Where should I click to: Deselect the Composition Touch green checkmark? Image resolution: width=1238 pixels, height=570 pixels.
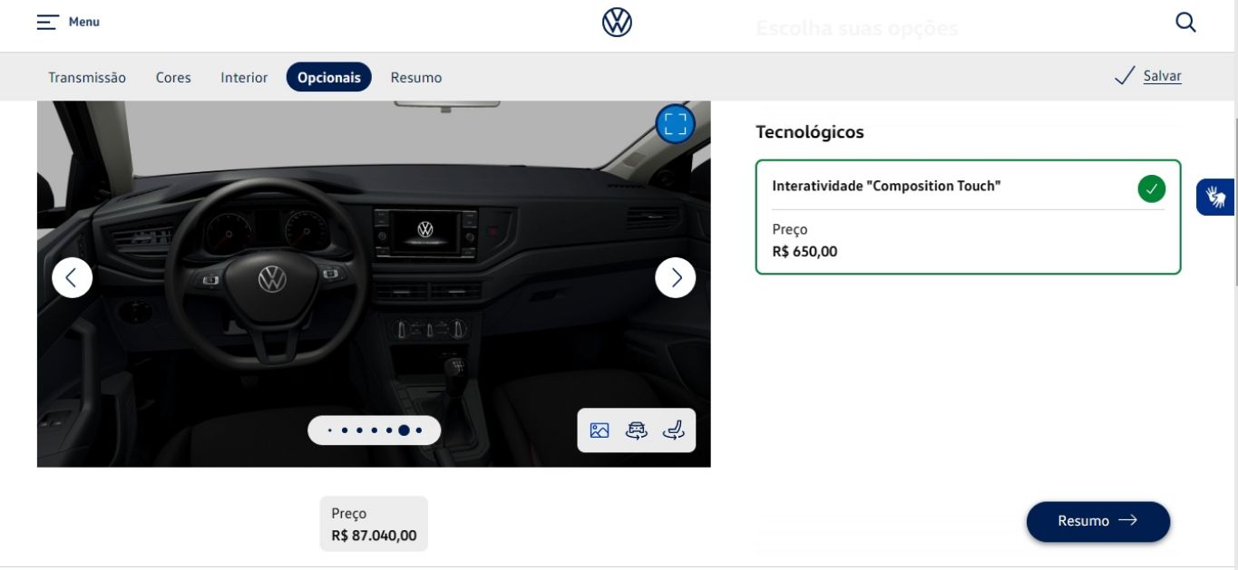click(1151, 189)
